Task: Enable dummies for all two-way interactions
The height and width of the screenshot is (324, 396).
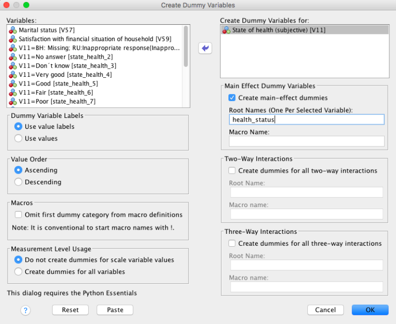Action: click(232, 170)
